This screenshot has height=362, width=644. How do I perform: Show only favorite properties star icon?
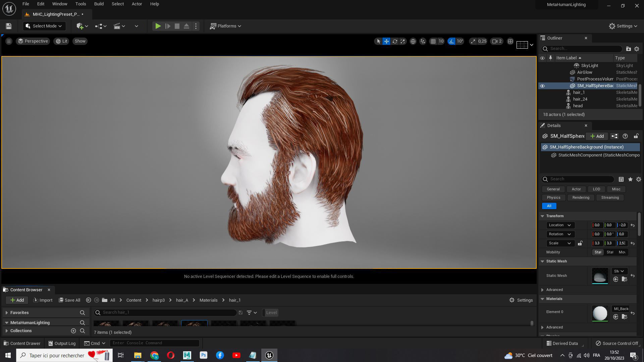click(630, 179)
